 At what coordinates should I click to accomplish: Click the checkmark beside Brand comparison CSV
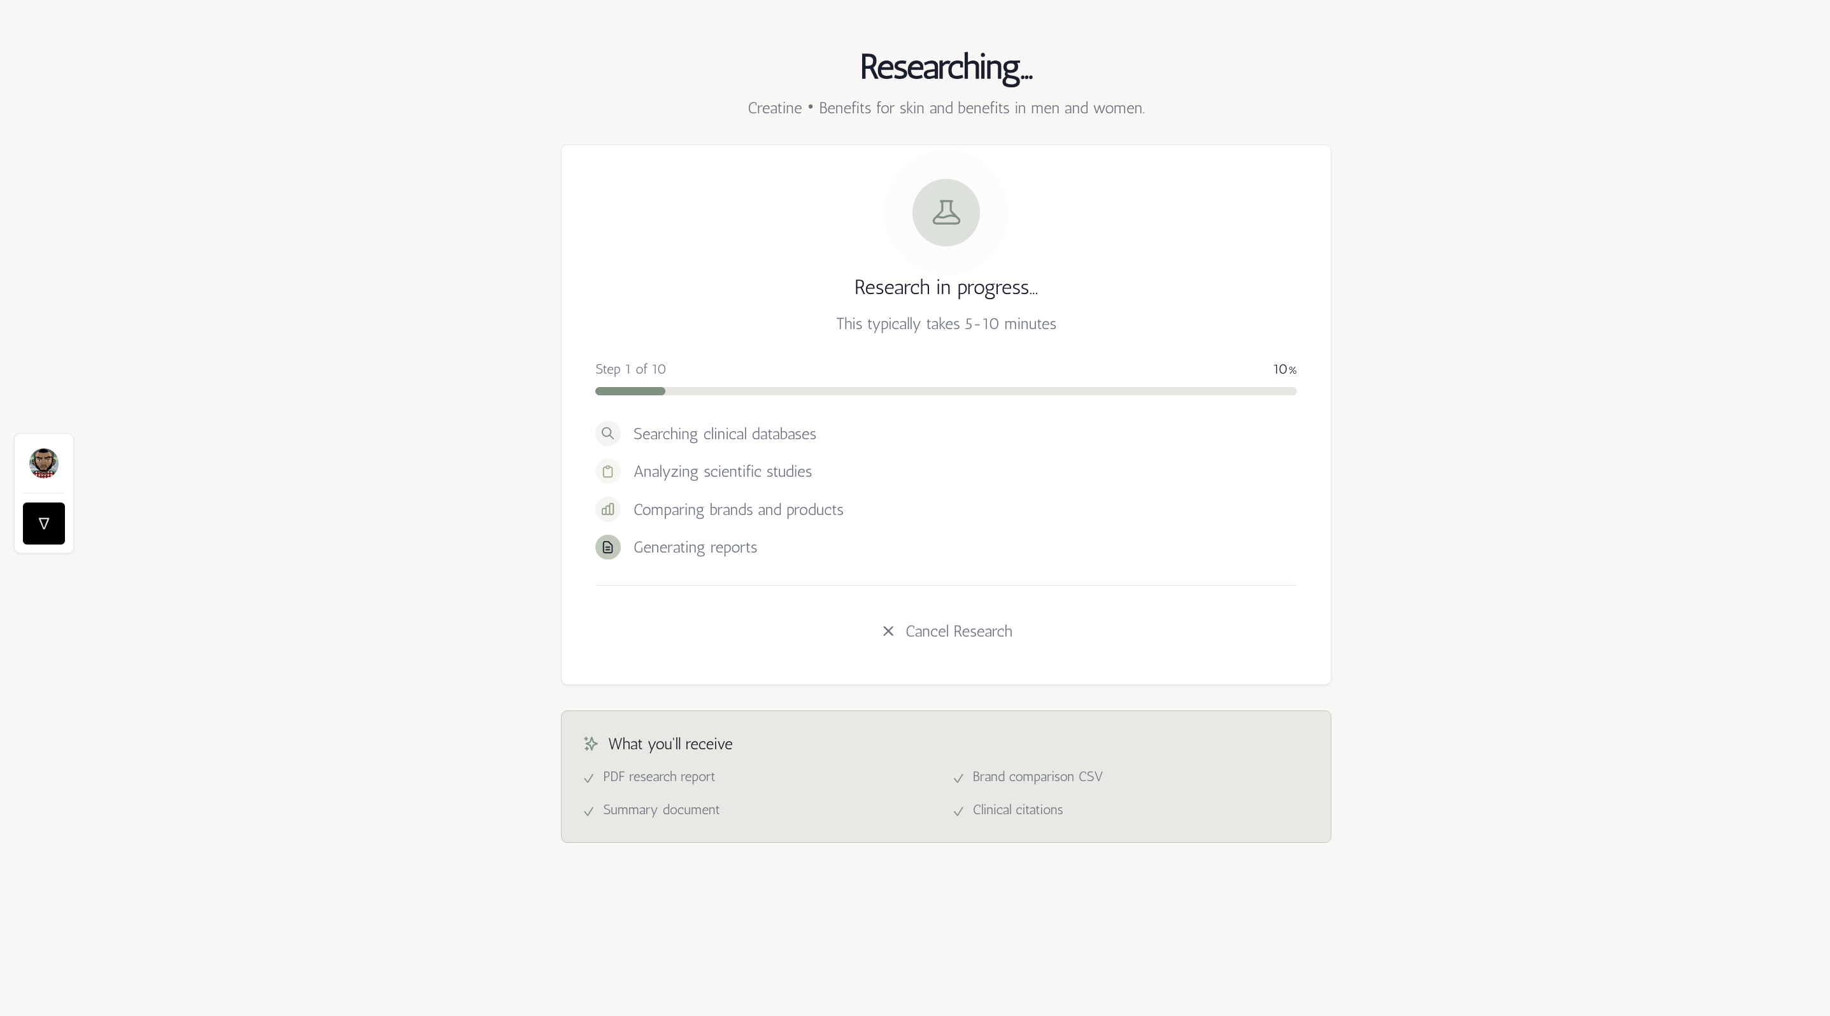(x=958, y=778)
